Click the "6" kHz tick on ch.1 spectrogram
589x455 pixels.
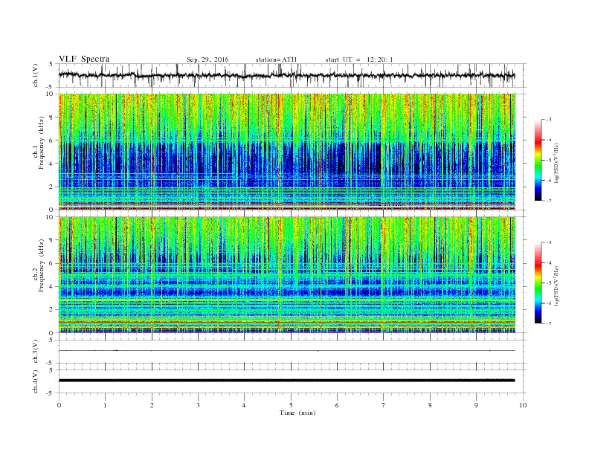click(52, 140)
